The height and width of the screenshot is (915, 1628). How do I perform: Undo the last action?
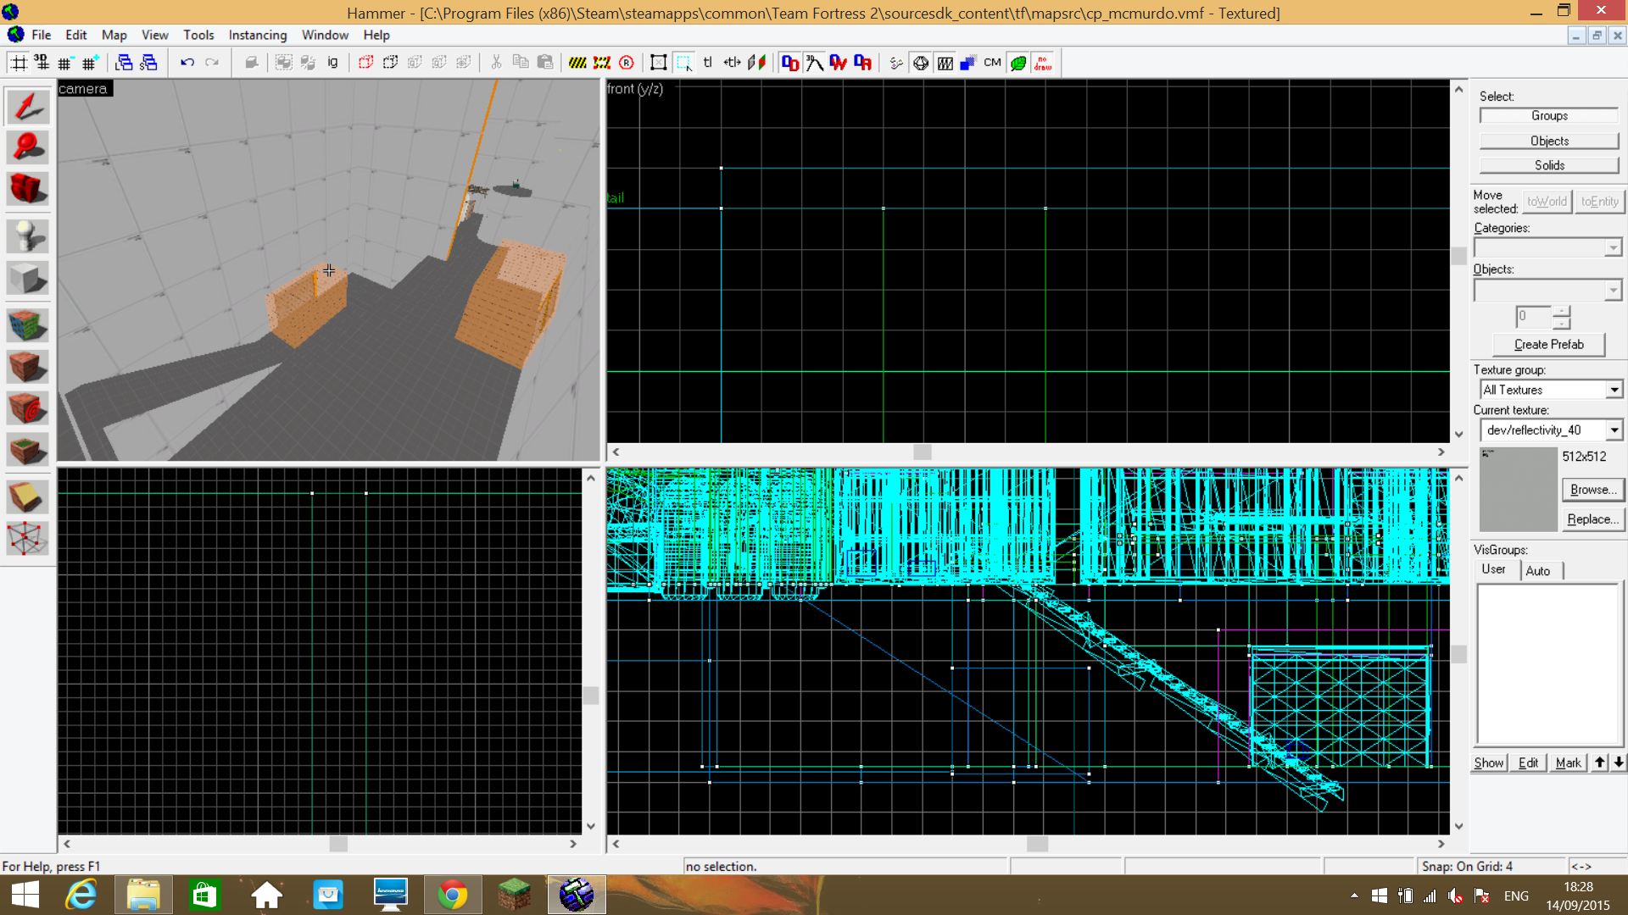(x=187, y=63)
